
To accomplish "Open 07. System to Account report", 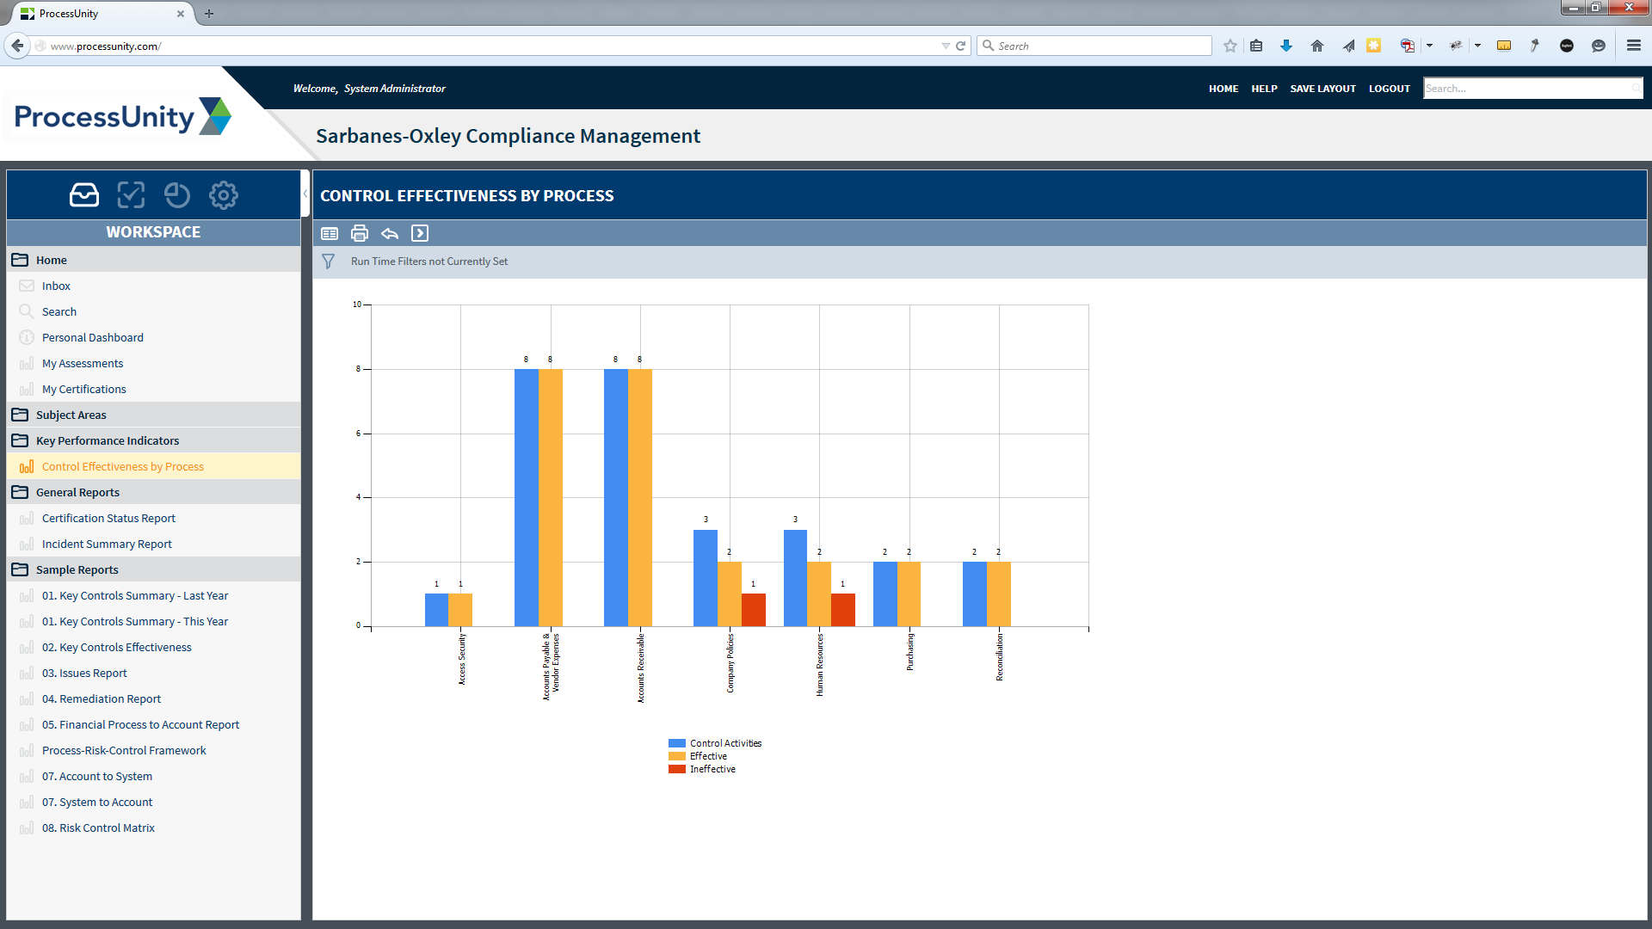I will tap(97, 802).
